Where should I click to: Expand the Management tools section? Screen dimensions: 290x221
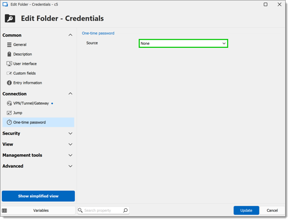pyautogui.click(x=71, y=155)
